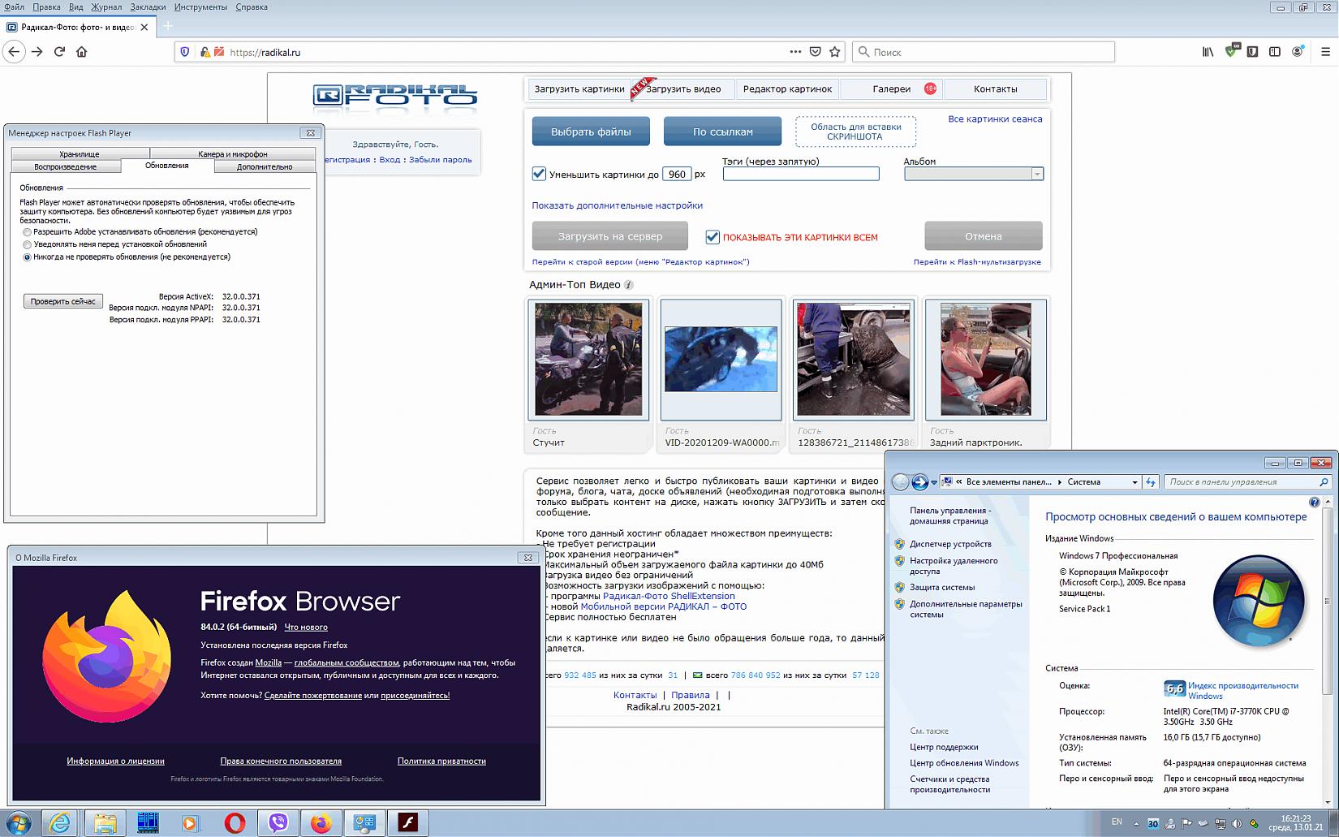This screenshot has width=1339, height=837.
Task: Open the Журнал menu in the menu bar
Action: 106,7
